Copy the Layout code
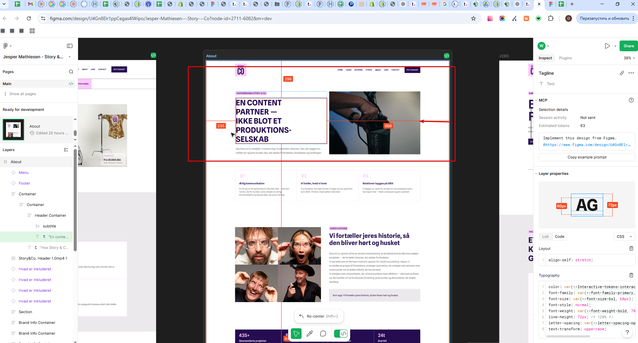The width and height of the screenshot is (638, 343). 631,249
